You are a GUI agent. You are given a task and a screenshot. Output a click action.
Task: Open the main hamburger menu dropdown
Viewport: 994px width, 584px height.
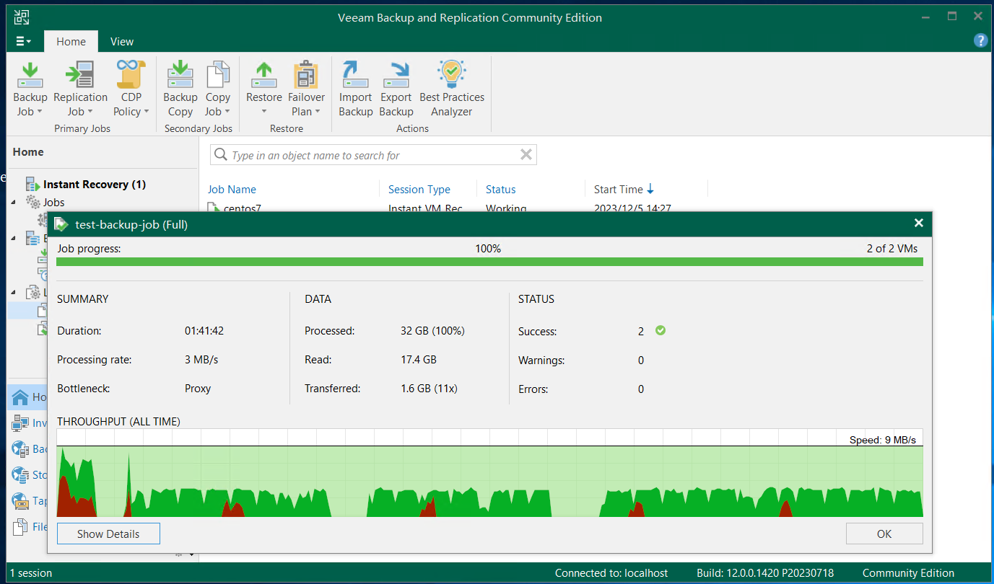pyautogui.click(x=24, y=41)
